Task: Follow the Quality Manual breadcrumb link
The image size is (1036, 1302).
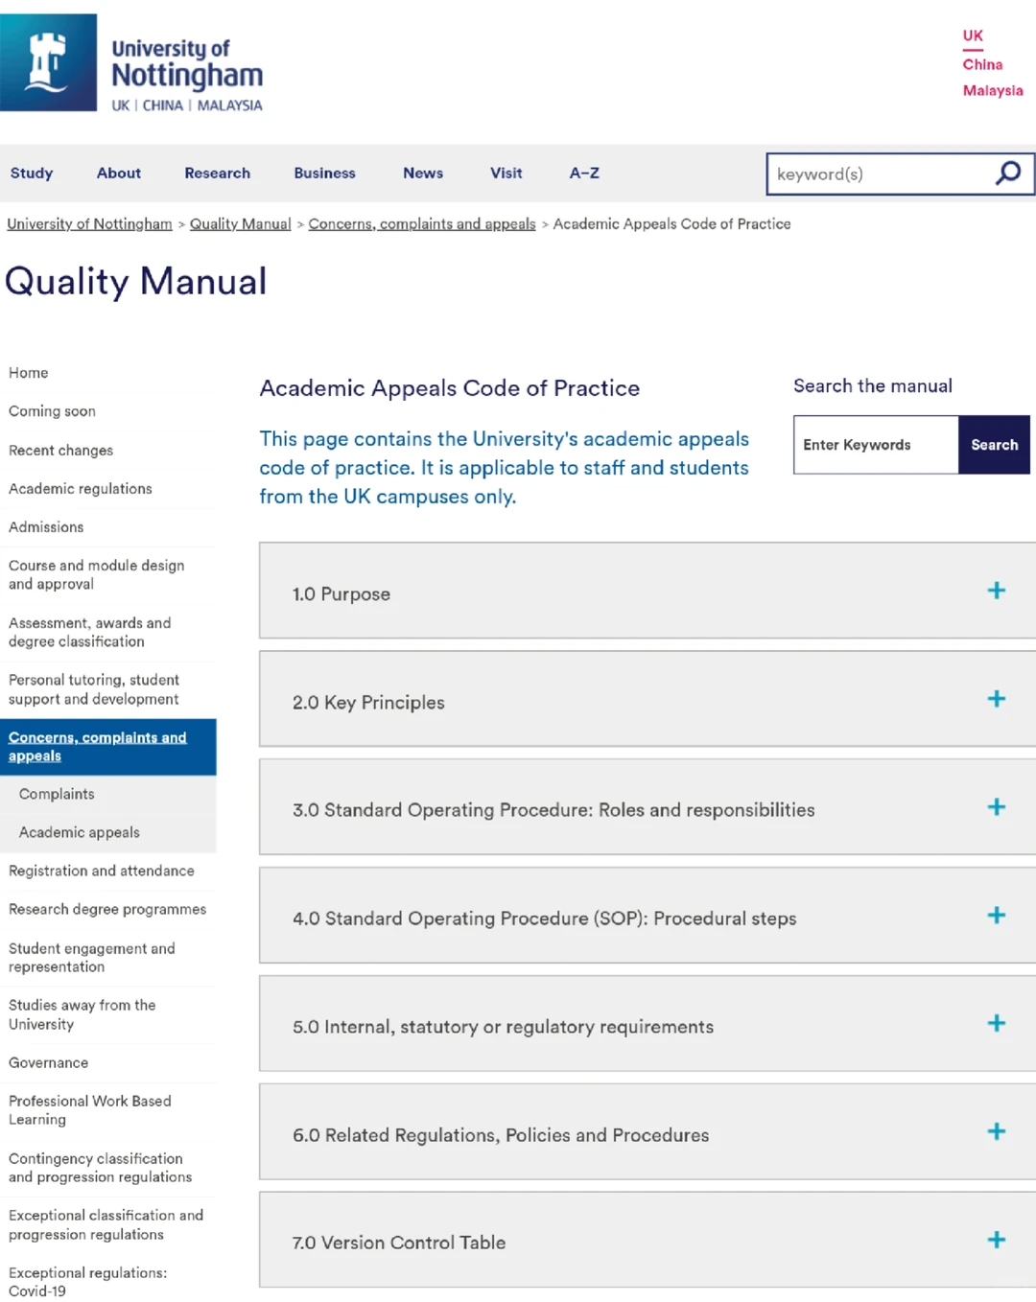Action: coord(241,224)
